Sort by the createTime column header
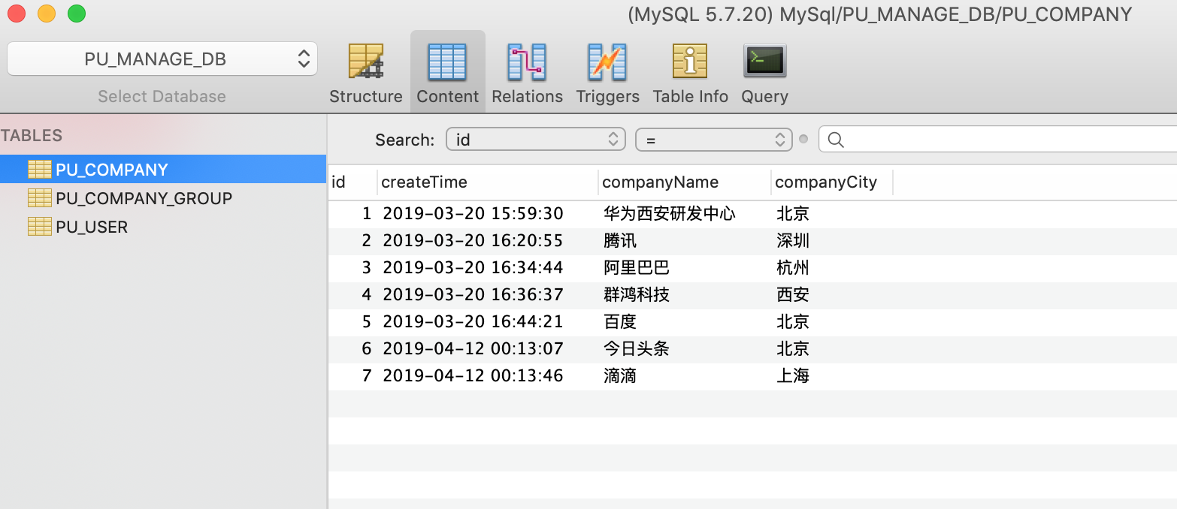Screen dimensions: 1177x509 tap(425, 182)
